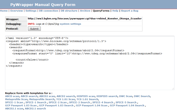Click the red INFO debugging label

coord(31,24)
